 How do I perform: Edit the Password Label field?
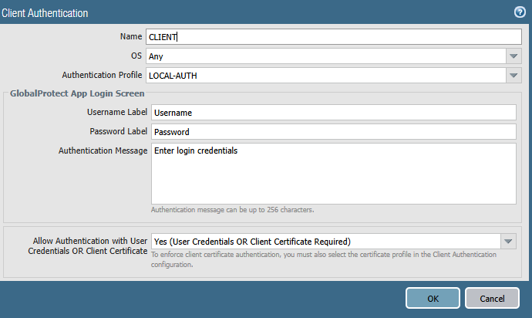[334, 132]
